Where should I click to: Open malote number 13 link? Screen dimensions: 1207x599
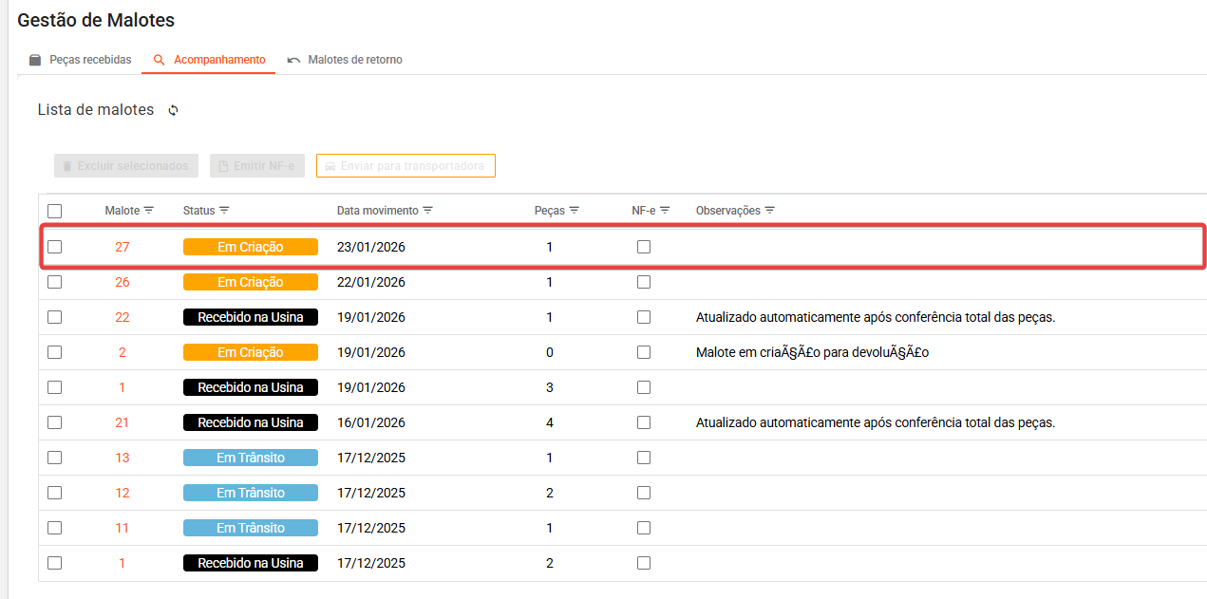[122, 458]
